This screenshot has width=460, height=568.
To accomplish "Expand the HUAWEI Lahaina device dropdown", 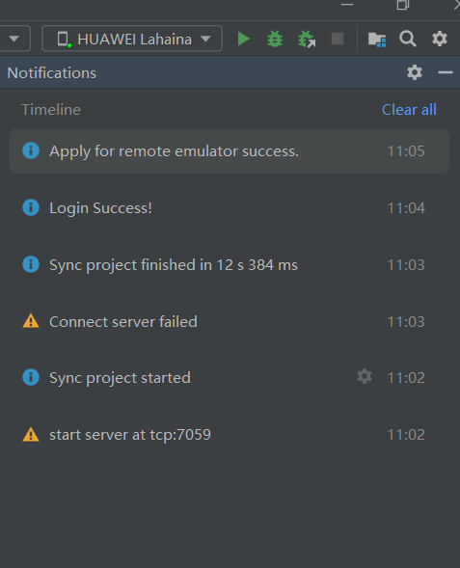I will click(x=132, y=39).
